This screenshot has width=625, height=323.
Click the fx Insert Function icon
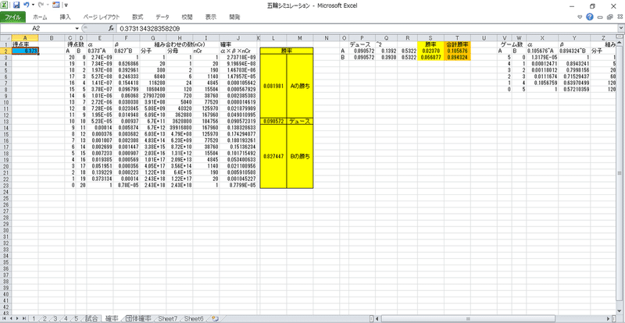tap(112, 29)
